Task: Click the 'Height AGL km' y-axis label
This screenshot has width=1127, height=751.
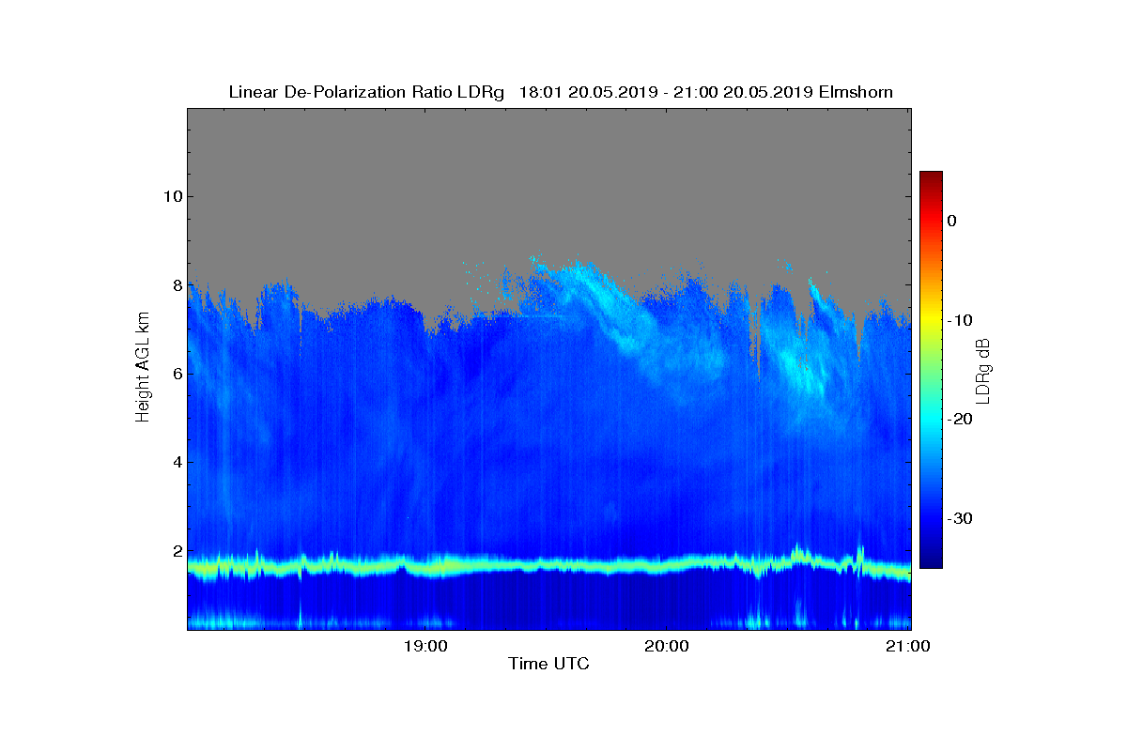Action: click(x=143, y=369)
